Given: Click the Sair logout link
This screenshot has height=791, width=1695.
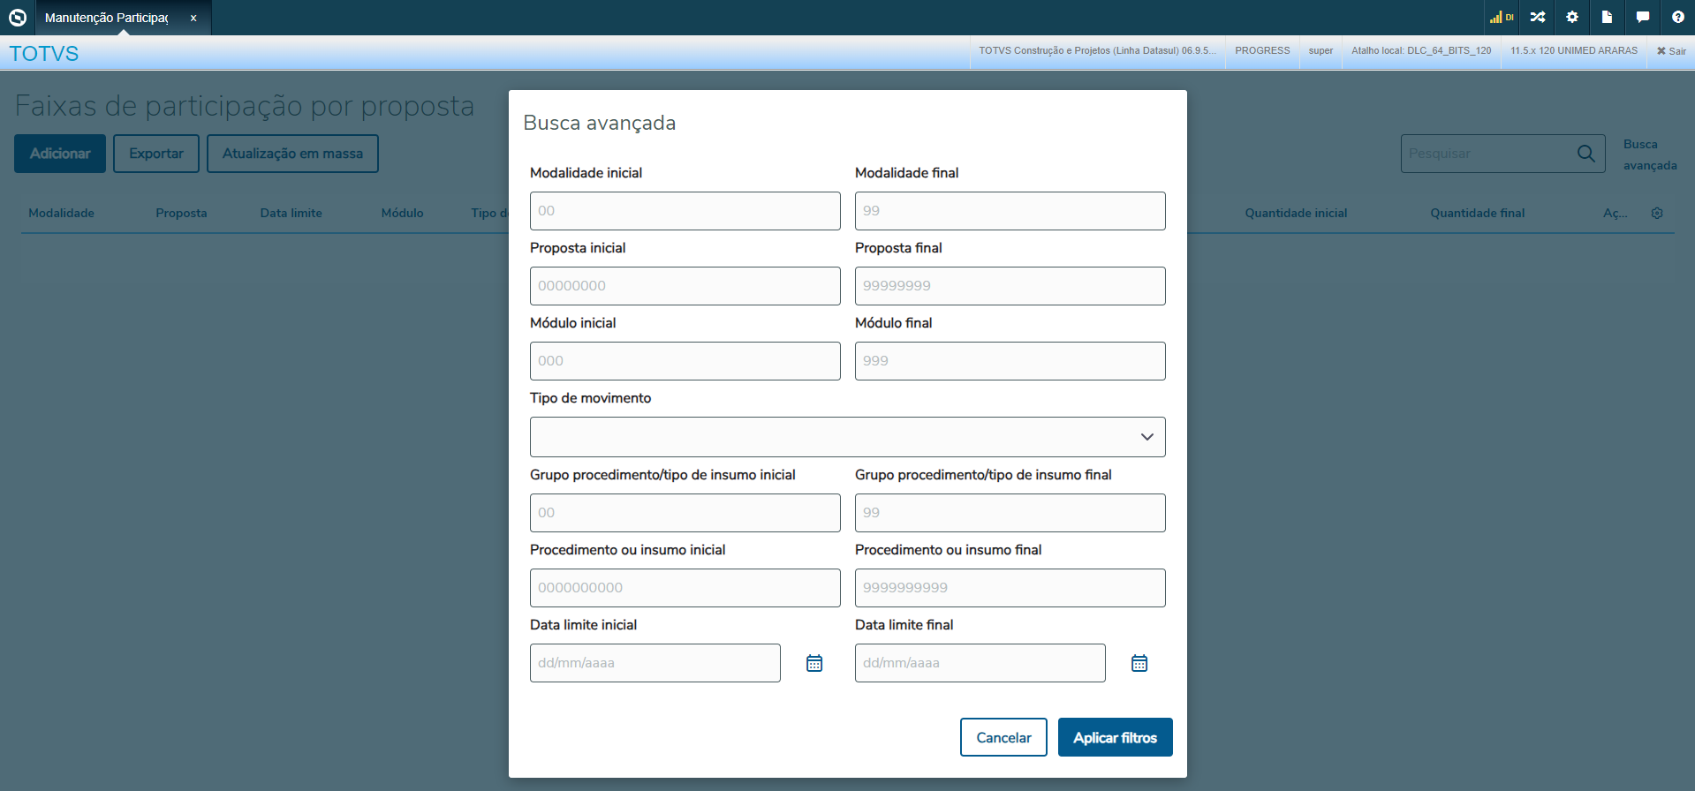Looking at the screenshot, I should (1671, 51).
